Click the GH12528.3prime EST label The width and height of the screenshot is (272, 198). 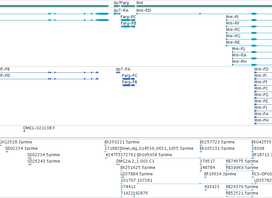pyautogui.click(x=16, y=142)
